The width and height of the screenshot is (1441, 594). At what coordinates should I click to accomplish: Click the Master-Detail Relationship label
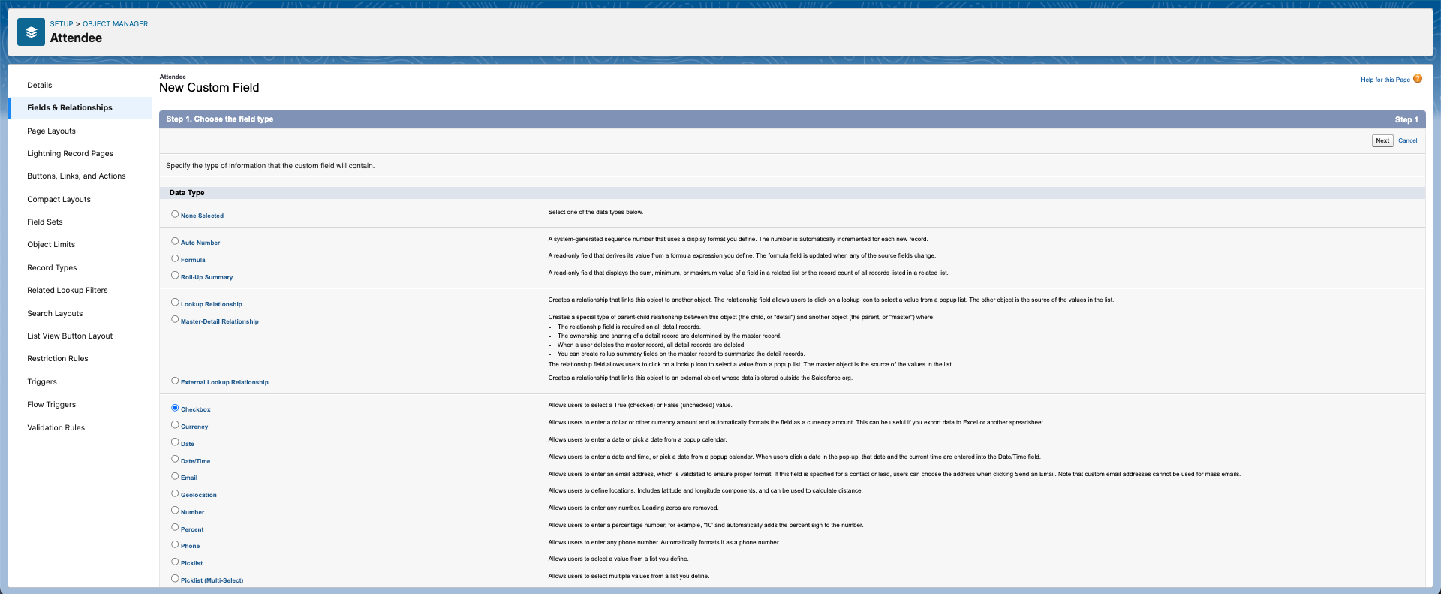pyautogui.click(x=220, y=321)
